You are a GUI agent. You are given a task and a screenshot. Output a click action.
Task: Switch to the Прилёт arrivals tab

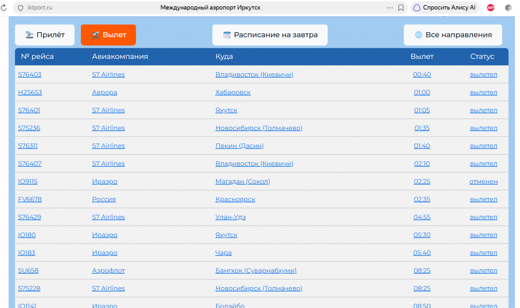(45, 35)
